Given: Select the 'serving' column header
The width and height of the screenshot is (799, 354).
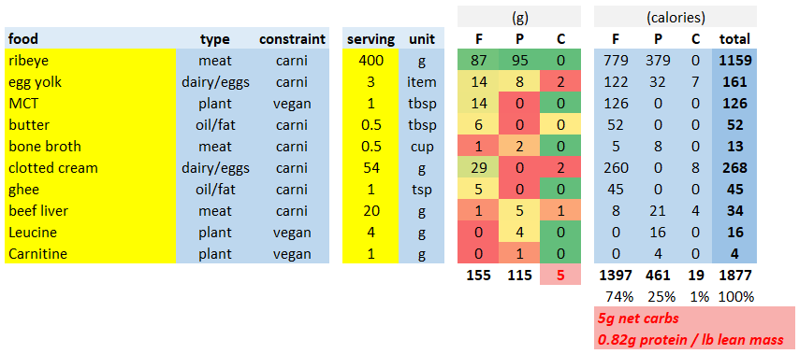Looking at the screenshot, I should tap(370, 38).
